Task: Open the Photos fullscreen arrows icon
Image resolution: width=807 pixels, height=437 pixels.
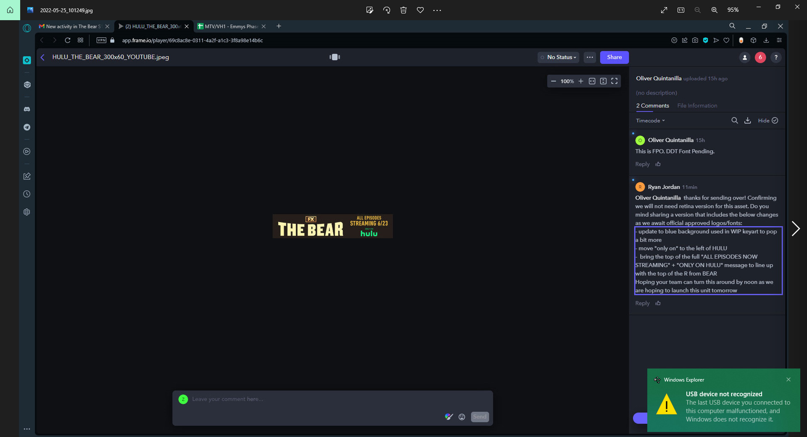Action: point(664,10)
